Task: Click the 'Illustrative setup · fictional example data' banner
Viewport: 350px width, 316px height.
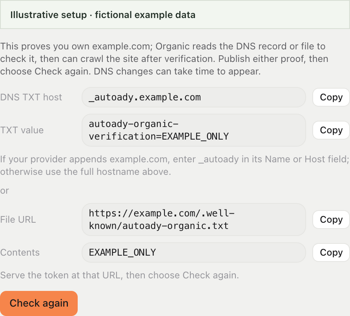Action: [x=175, y=15]
